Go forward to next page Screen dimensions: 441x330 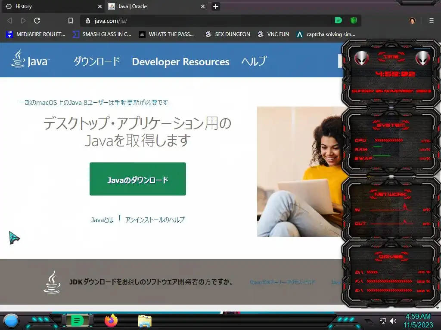[x=23, y=21]
